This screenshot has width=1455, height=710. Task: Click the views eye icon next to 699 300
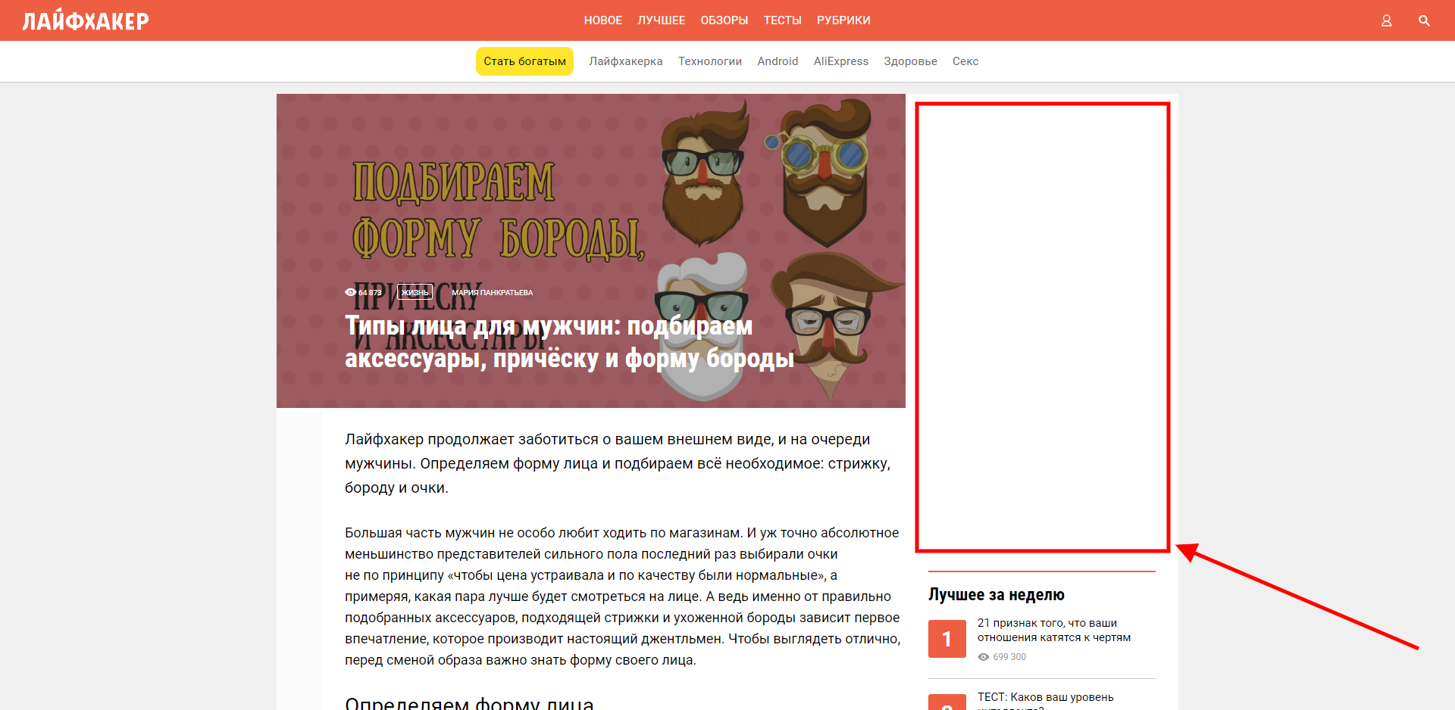click(984, 657)
